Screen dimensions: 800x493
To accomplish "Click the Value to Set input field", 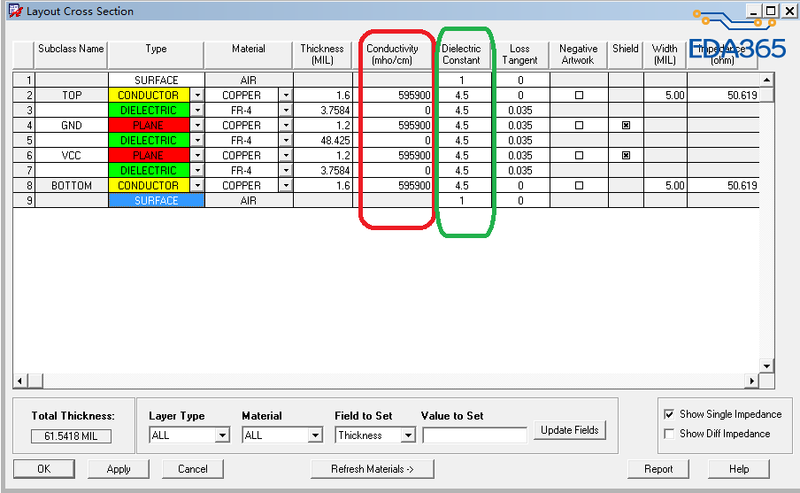I will coord(474,435).
